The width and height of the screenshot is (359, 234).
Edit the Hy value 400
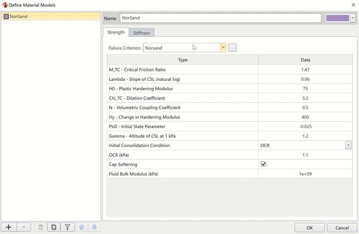tap(306, 117)
